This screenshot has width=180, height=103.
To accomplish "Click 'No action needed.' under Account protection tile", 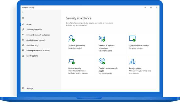I will pos(75,48).
